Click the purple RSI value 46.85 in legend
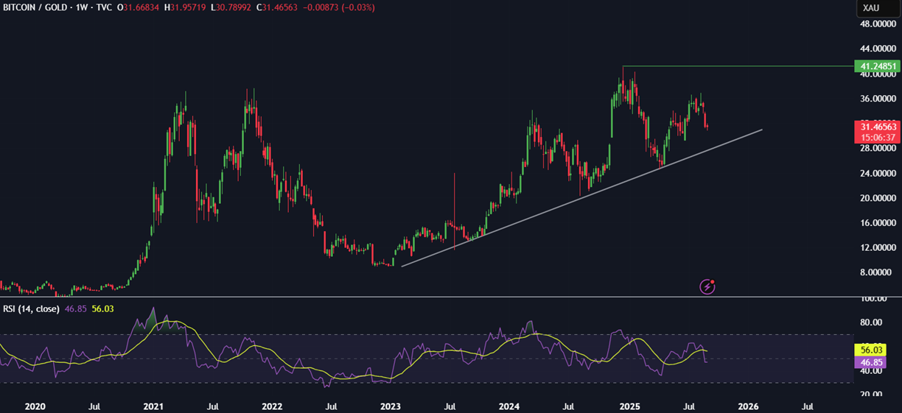The height and width of the screenshot is (413, 902). click(x=75, y=308)
